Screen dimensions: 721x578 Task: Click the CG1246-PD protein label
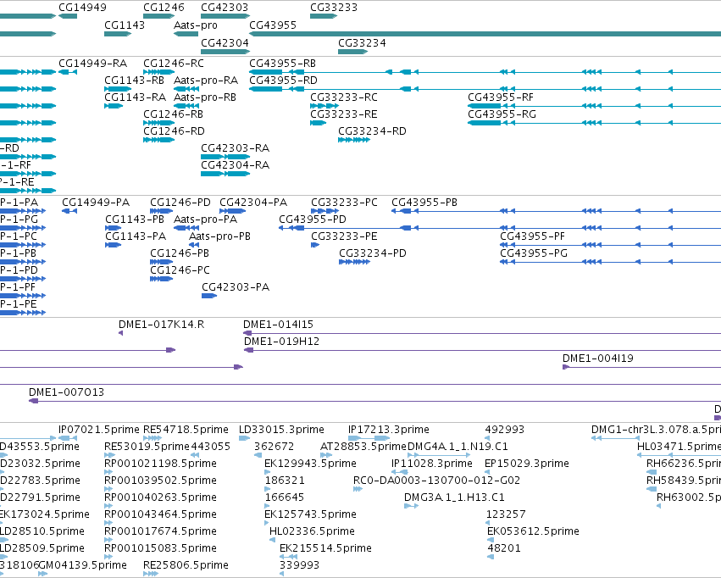(180, 203)
